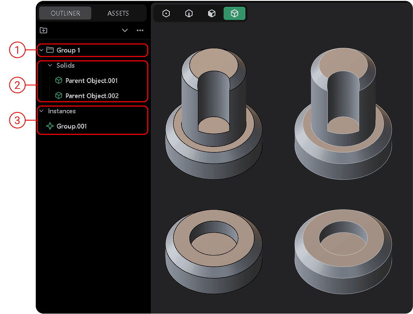Screen dimensions: 413x314
Task: Switch to the ASSETS tab
Action: pos(118,13)
